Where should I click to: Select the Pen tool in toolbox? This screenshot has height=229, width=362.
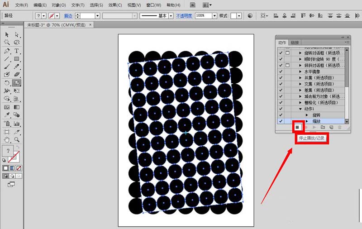(7, 51)
